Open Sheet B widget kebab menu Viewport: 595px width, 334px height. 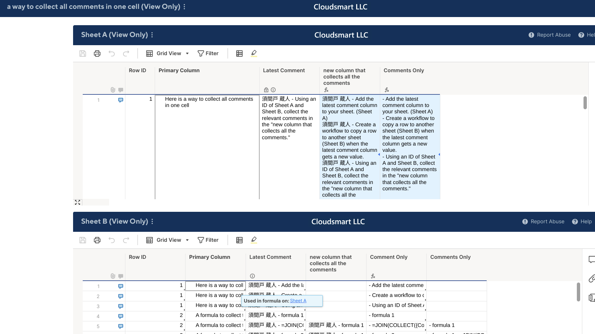152,221
